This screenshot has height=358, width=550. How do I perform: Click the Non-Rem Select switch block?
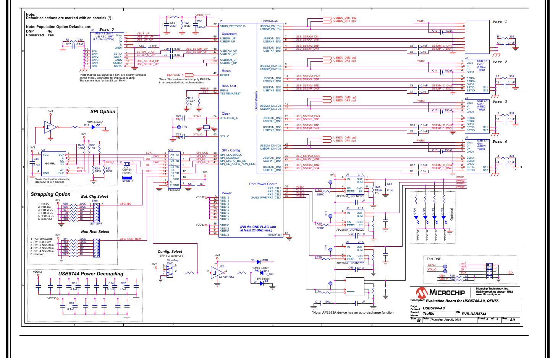click(96, 248)
